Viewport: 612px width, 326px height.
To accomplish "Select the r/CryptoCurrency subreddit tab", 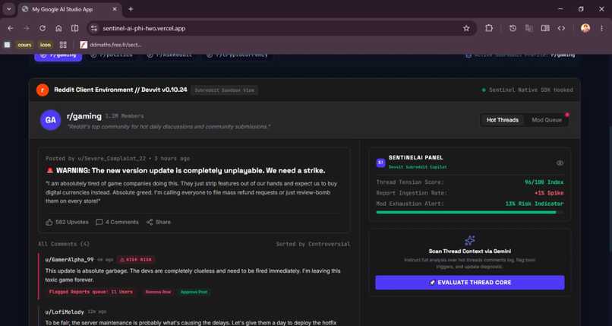I will [238, 55].
